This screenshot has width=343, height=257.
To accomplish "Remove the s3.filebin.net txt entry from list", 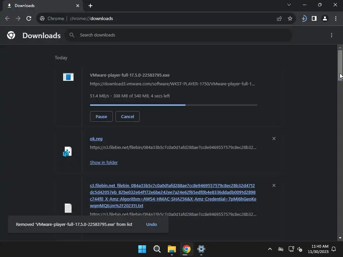I will point(274,185).
